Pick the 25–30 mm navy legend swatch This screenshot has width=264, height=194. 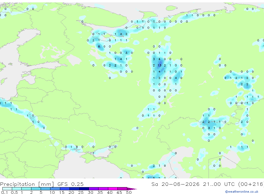[84, 189]
